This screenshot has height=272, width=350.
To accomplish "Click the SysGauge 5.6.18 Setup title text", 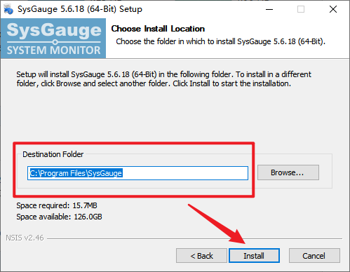I will [x=80, y=9].
